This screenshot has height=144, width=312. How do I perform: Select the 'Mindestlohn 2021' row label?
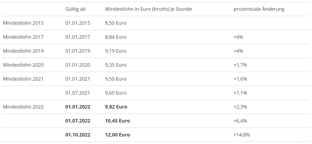click(x=23, y=79)
